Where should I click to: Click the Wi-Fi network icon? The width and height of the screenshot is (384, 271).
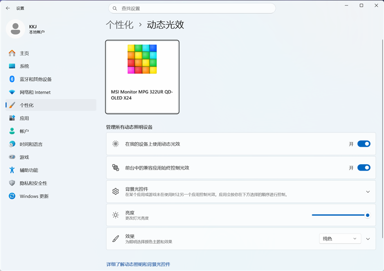pyautogui.click(x=12, y=92)
